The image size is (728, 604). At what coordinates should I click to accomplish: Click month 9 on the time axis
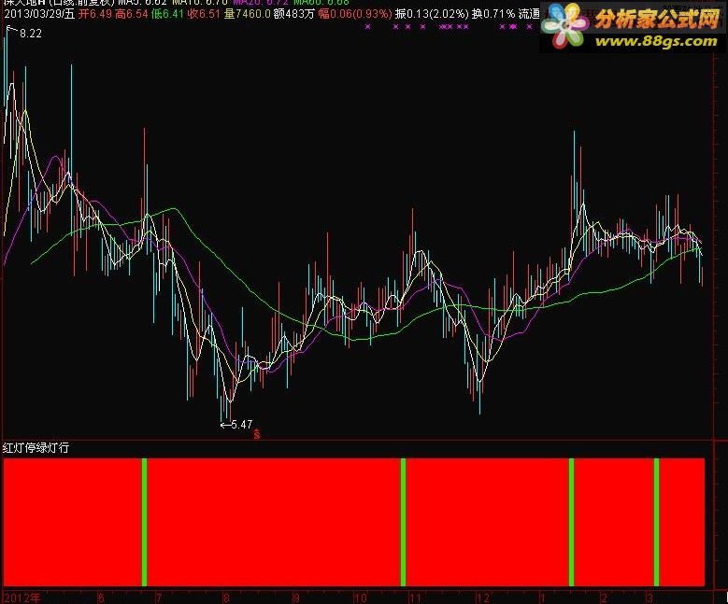pos(296,597)
